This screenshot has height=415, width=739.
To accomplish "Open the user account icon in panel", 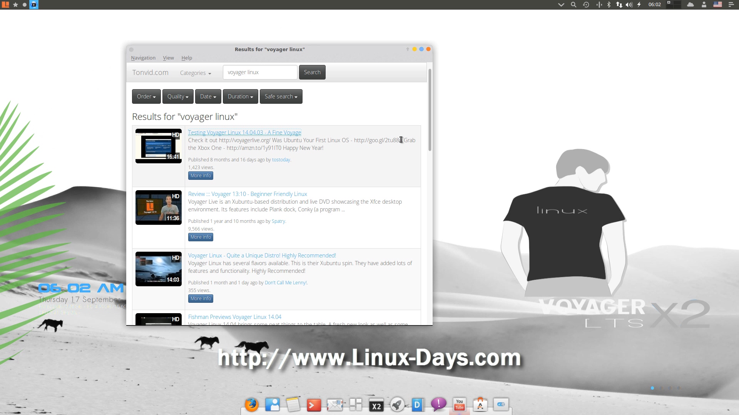I will 704,5.
